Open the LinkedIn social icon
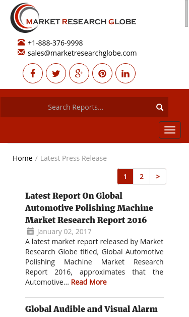Viewport: 189px width, 317px height. tap(125, 73)
